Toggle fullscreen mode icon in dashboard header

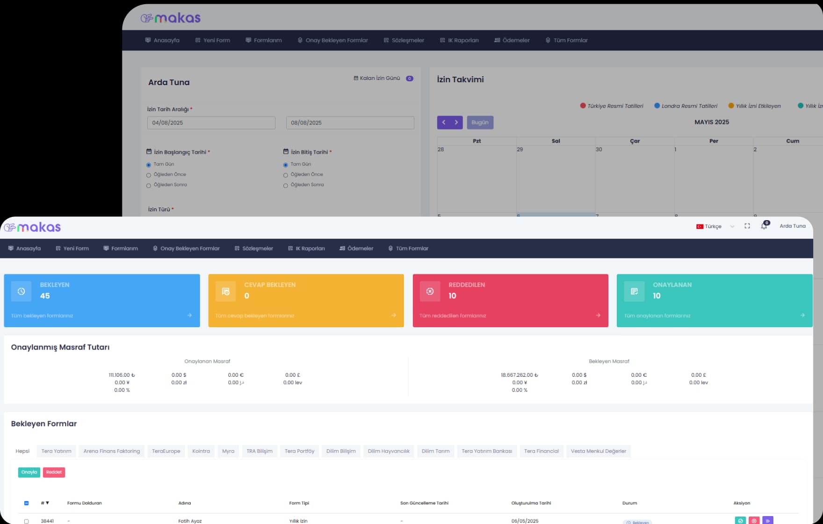click(747, 226)
